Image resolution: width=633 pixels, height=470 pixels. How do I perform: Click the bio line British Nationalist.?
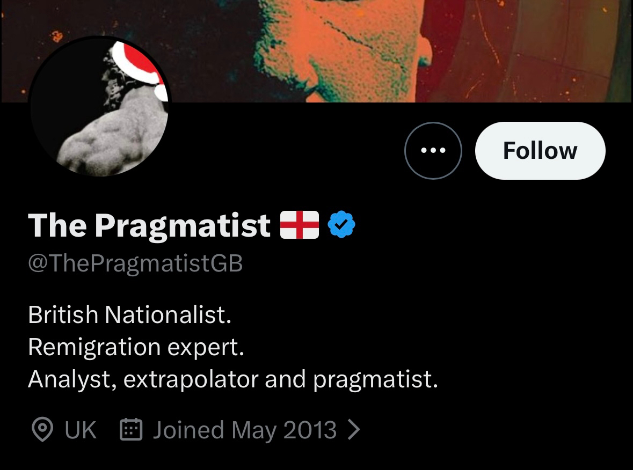129,314
